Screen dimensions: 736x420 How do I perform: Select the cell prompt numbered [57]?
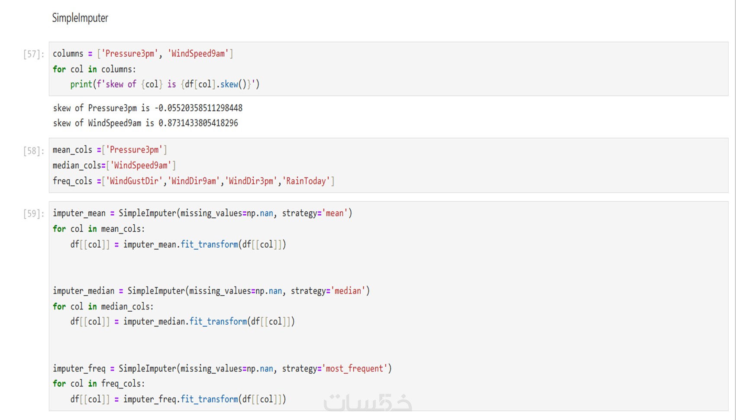coord(34,54)
